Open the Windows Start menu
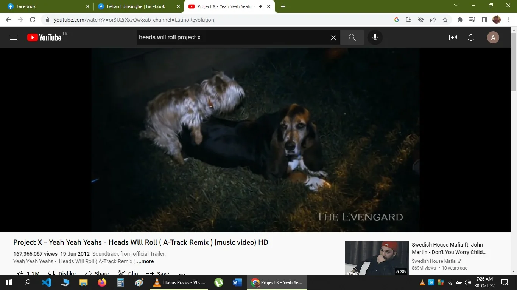 (x=9, y=282)
